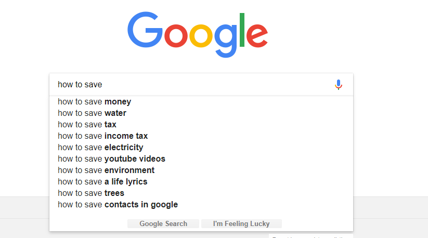Select suggestion 'how to save water'
This screenshot has width=428, height=238.
201,113
